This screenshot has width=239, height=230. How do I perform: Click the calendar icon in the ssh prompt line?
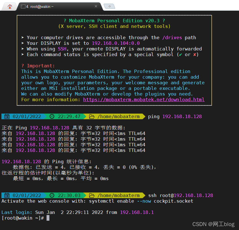click(7, 195)
